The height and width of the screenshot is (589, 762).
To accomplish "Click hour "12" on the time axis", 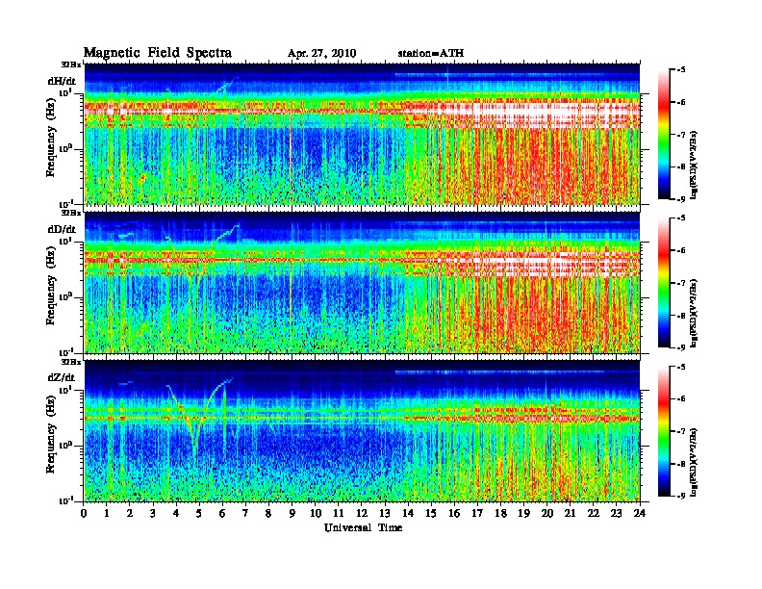I will click(362, 513).
